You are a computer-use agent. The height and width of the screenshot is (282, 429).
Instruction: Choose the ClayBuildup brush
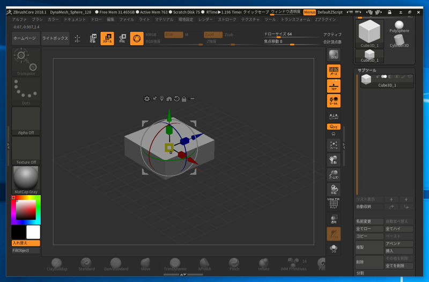[x=57, y=263]
